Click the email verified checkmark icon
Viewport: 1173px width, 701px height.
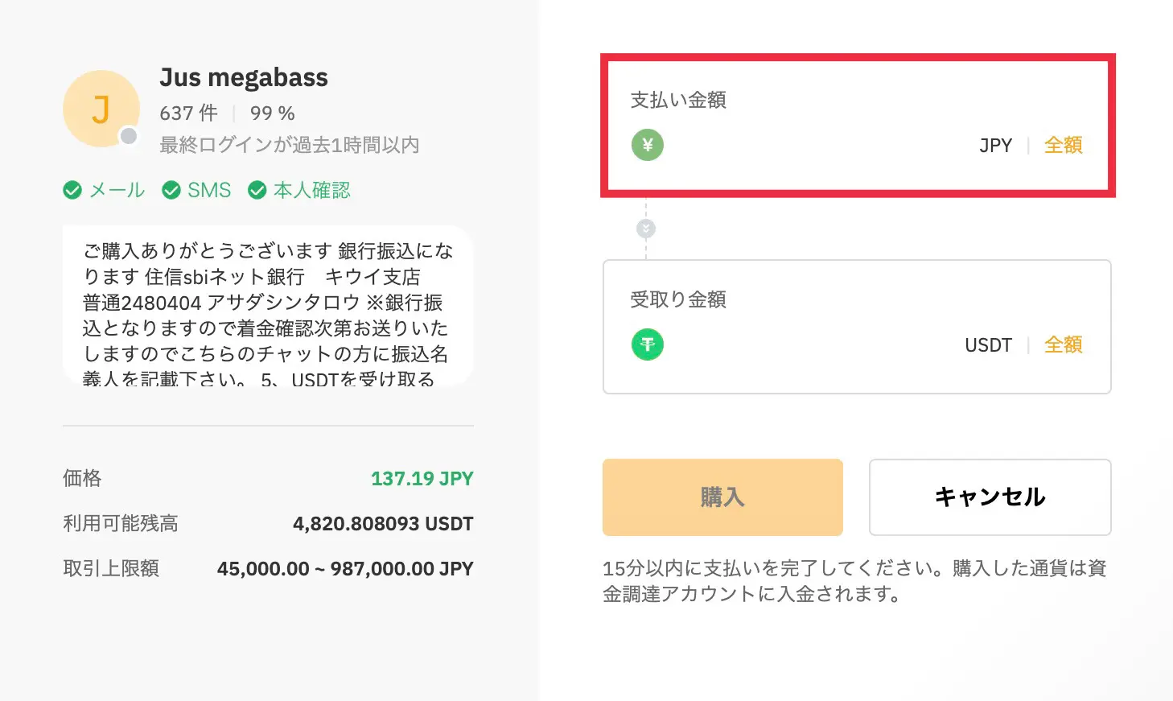[72, 191]
